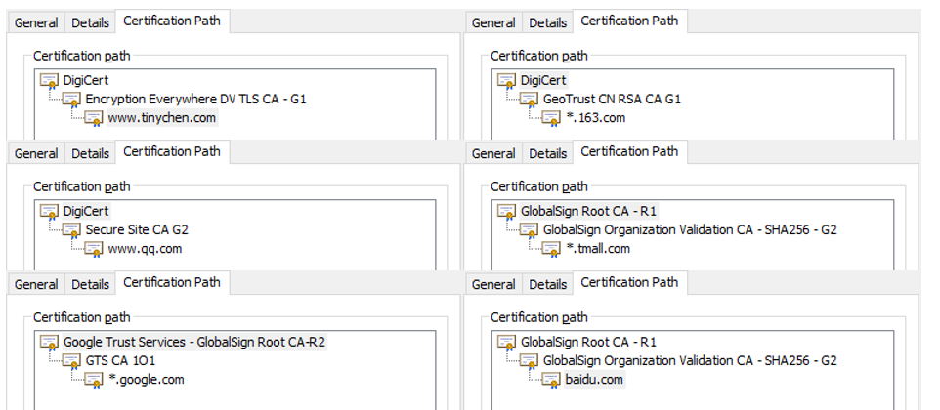Open General tab in baidu.com panel
The width and height of the screenshot is (940, 410).
[493, 284]
